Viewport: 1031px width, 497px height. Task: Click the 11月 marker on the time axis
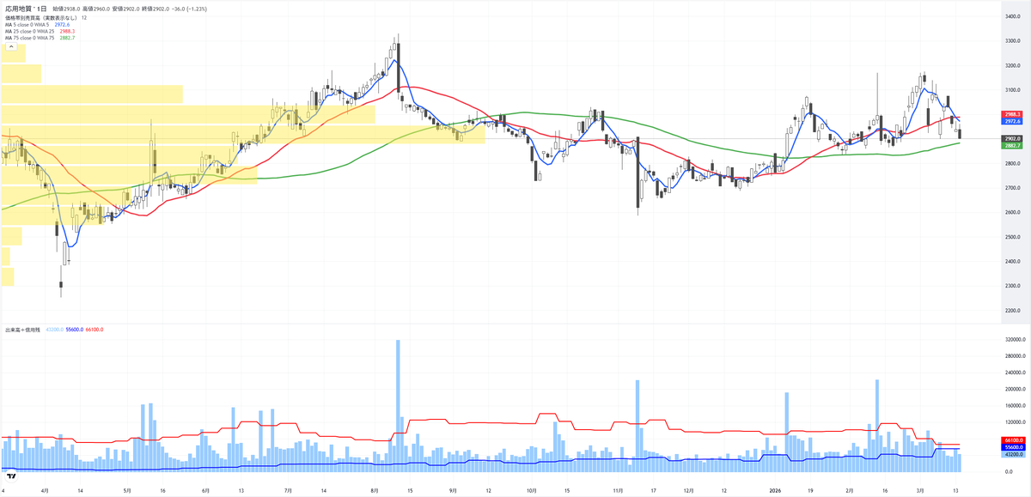click(618, 491)
